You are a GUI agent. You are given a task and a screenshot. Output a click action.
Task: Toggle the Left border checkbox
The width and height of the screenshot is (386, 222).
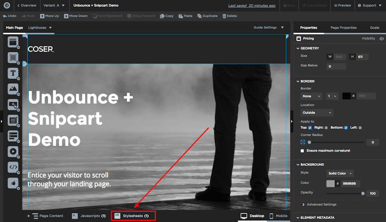click(360, 128)
